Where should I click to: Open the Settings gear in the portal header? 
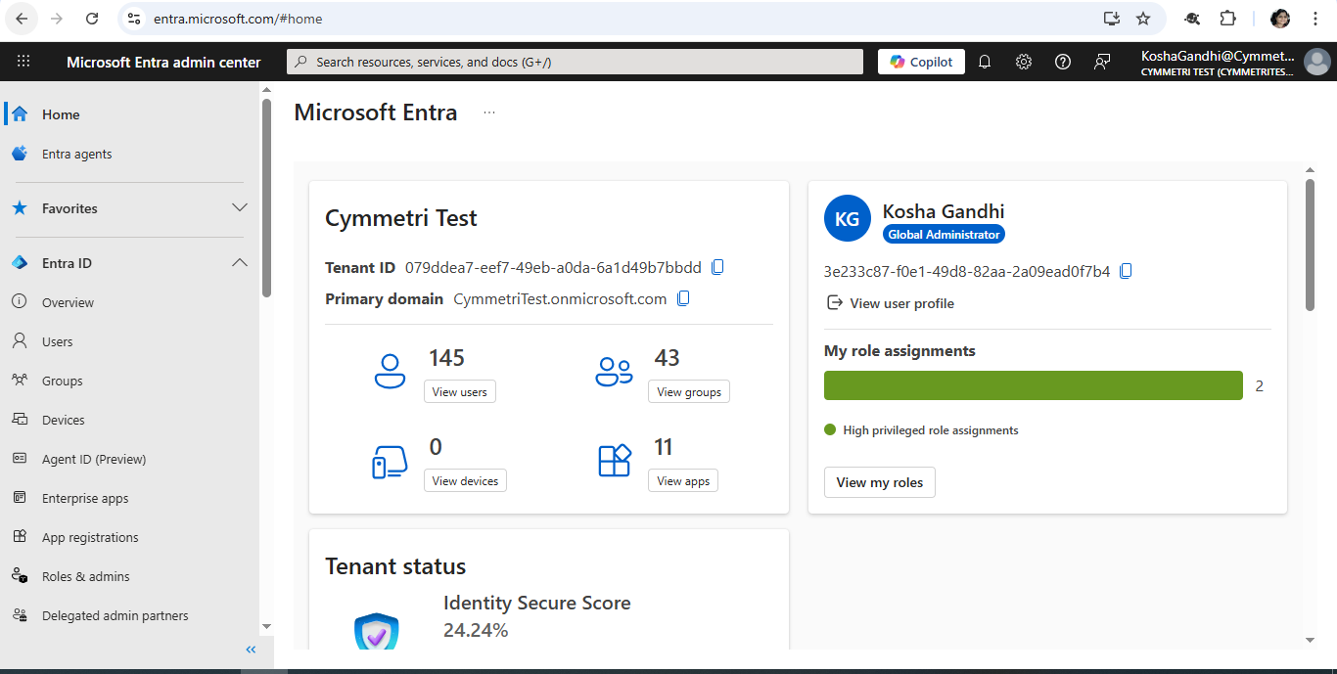click(1024, 62)
